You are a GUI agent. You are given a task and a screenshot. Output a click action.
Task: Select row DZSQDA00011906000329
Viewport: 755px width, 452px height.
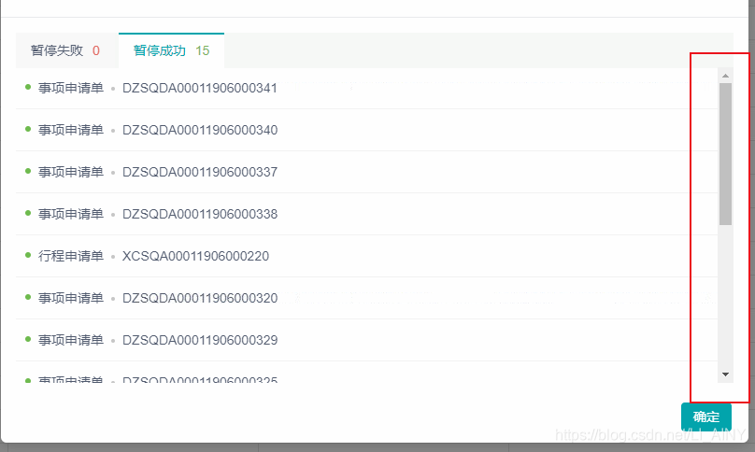point(366,340)
